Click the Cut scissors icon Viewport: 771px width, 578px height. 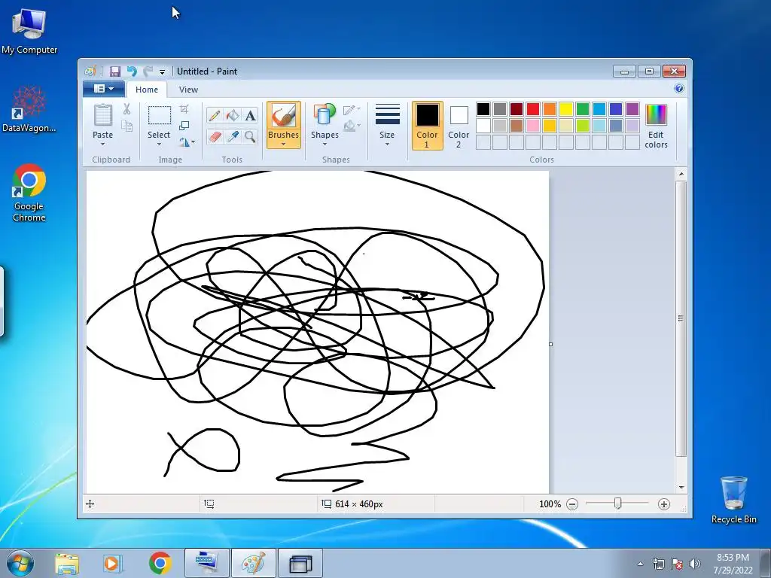126,109
